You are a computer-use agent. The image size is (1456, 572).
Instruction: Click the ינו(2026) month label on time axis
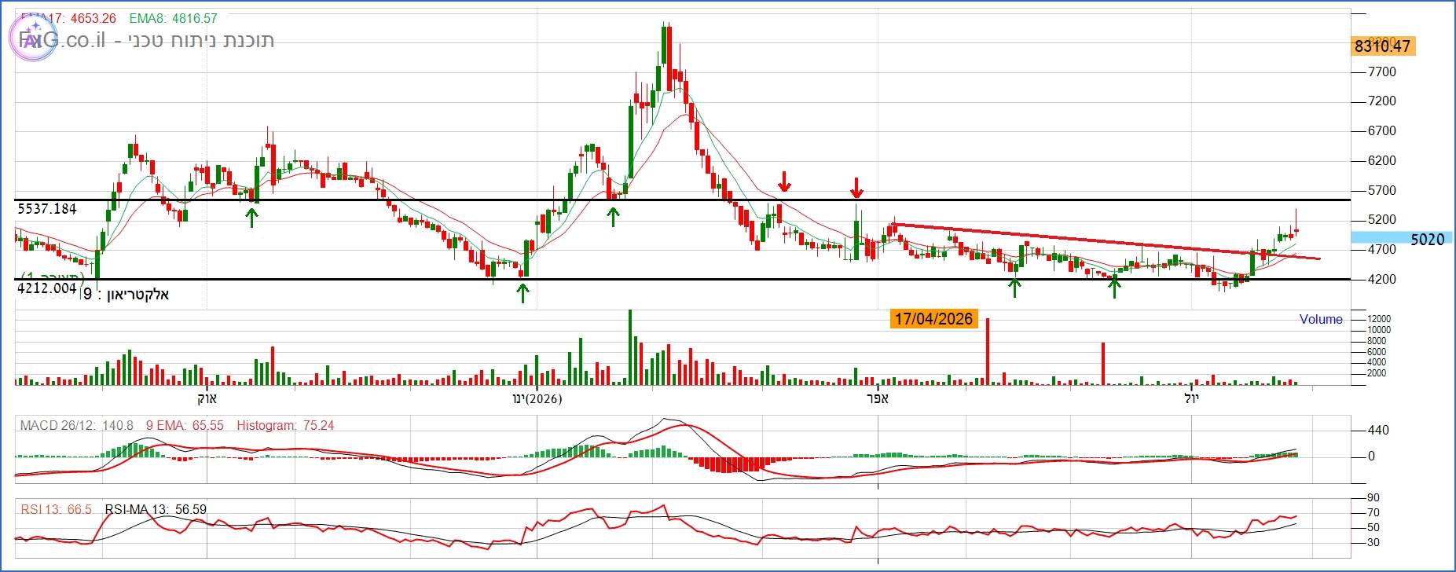coord(537,398)
